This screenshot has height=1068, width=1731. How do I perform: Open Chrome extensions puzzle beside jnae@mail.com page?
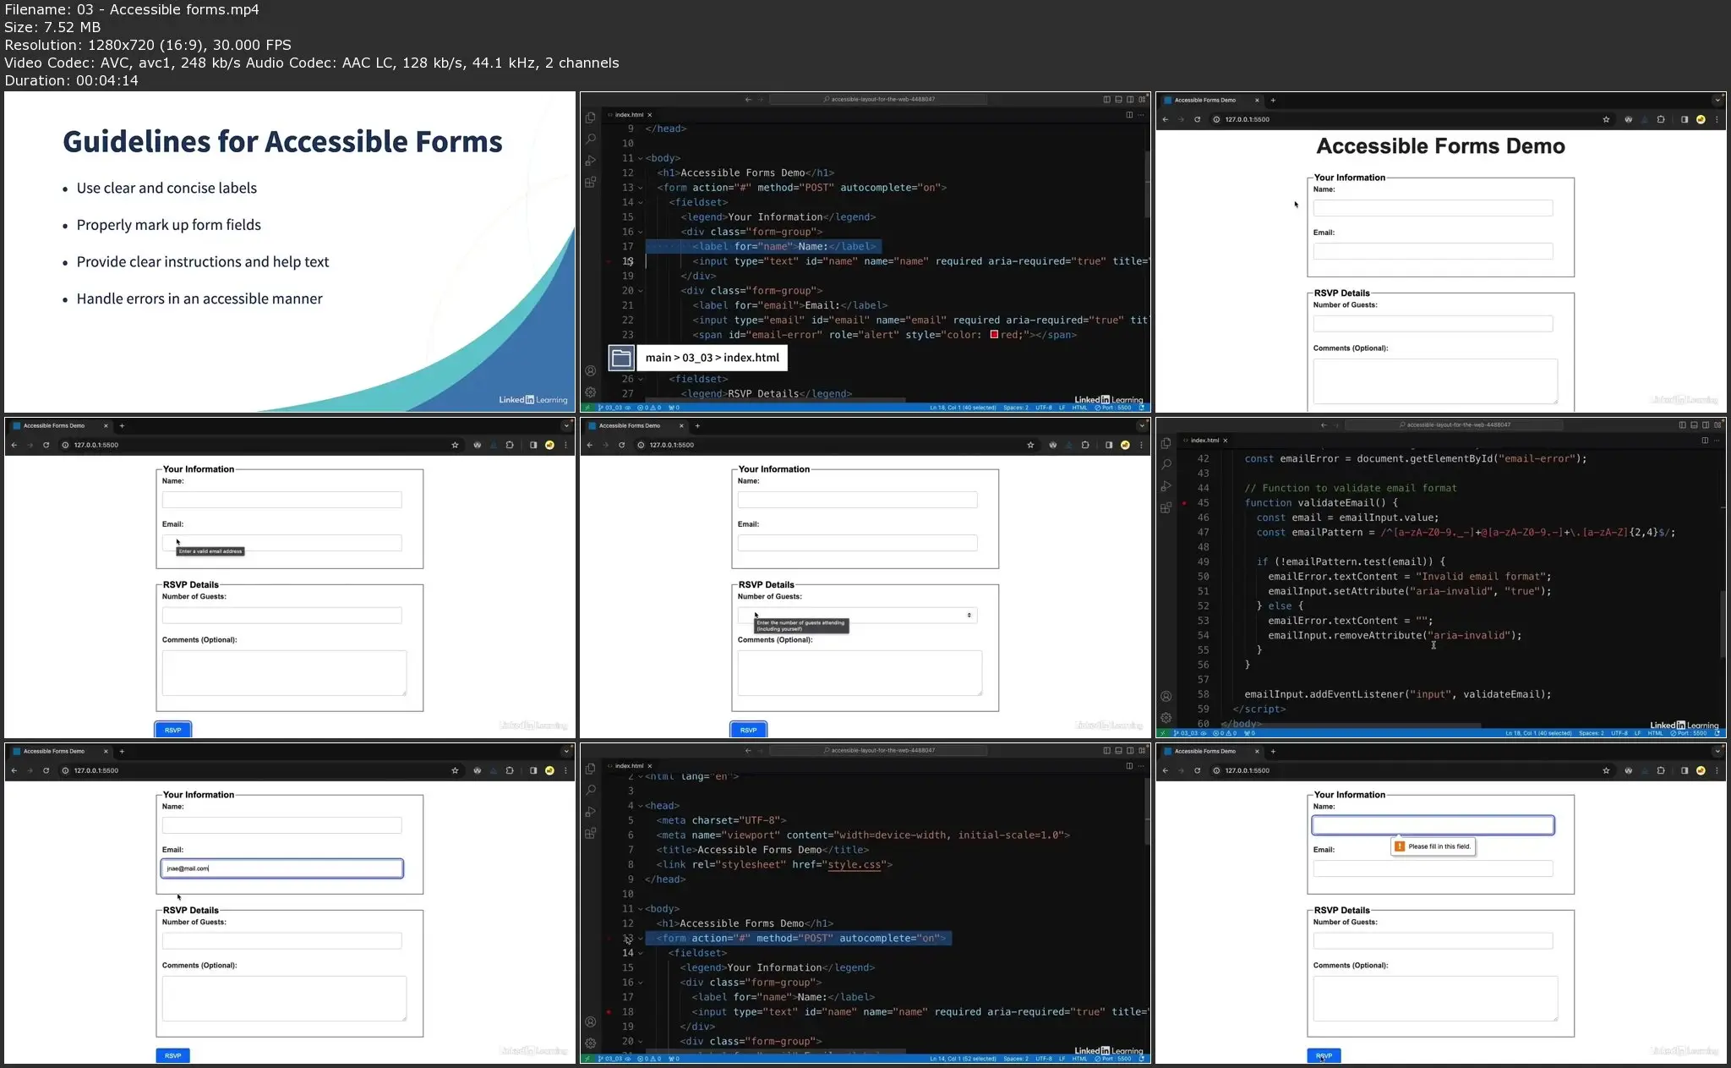[510, 770]
